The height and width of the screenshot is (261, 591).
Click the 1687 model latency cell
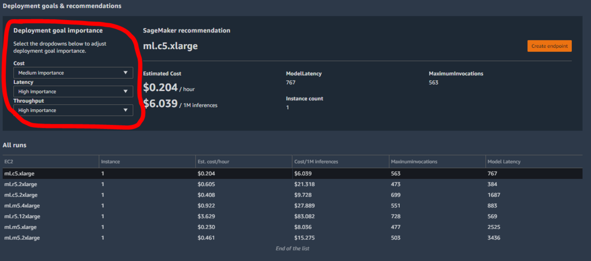point(493,195)
